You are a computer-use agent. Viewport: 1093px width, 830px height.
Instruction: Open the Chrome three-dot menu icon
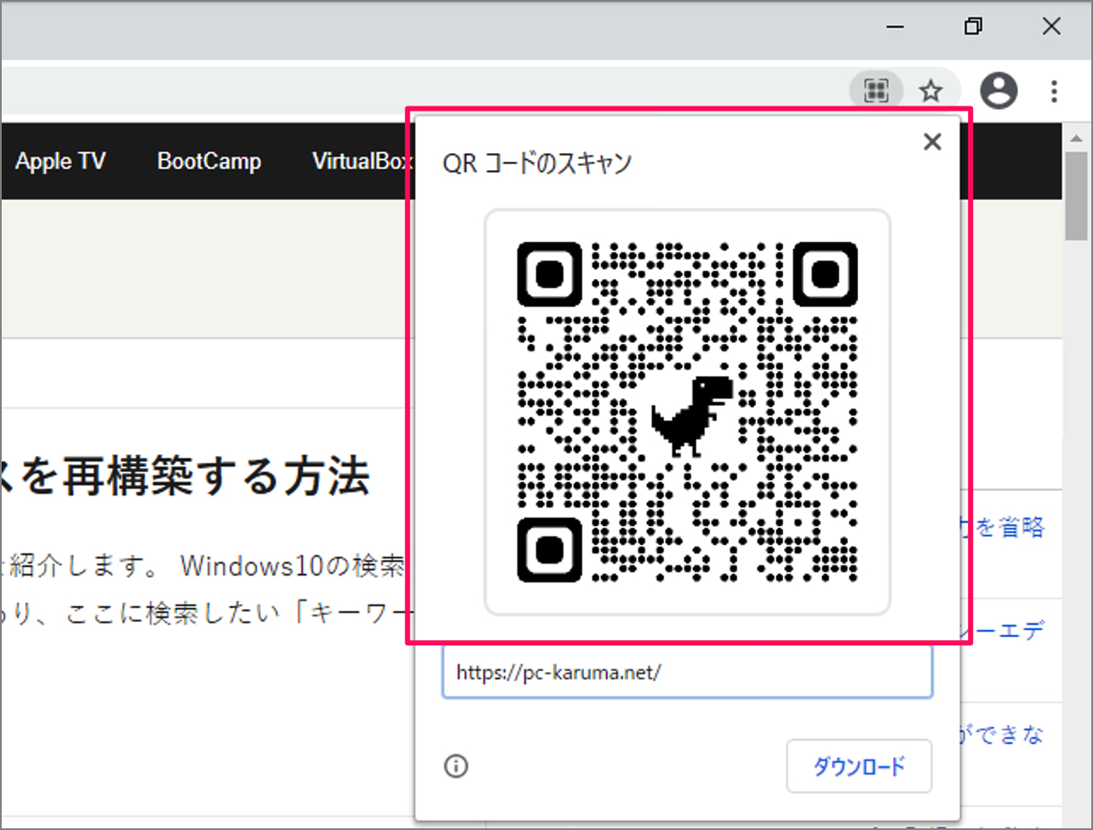tap(1054, 90)
